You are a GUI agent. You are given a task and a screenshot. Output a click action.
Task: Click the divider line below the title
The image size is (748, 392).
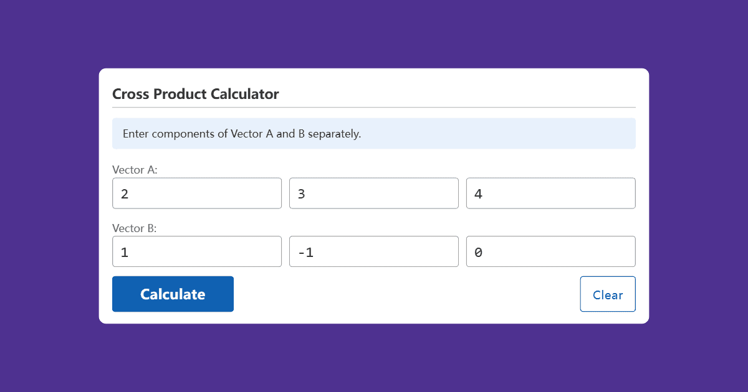tap(373, 108)
